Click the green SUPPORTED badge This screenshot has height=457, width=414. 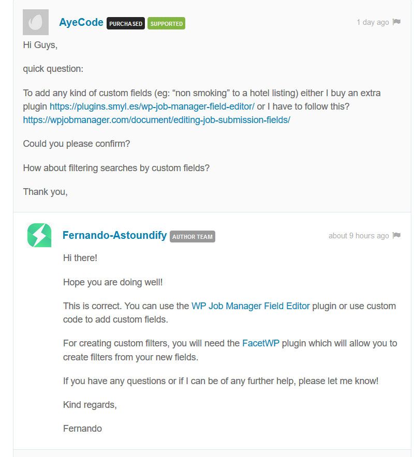pos(166,24)
